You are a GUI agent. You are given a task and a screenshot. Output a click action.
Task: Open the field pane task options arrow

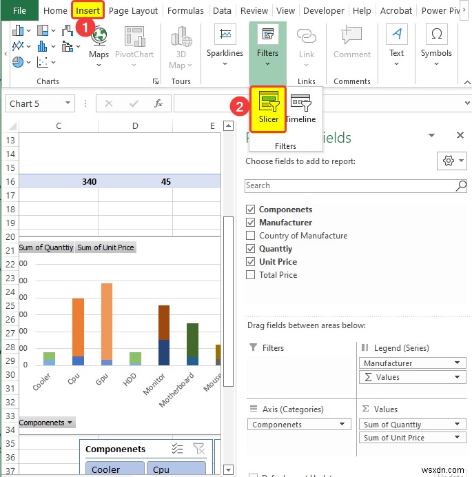coord(431,135)
